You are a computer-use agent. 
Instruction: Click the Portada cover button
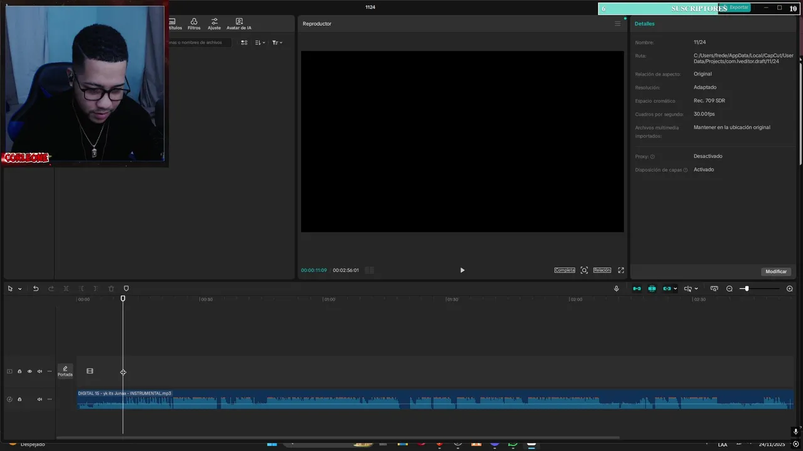(x=65, y=371)
